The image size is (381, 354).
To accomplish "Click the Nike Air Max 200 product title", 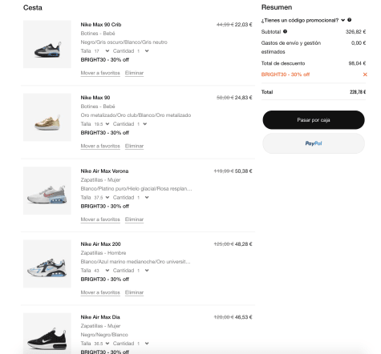I will click(x=100, y=244).
